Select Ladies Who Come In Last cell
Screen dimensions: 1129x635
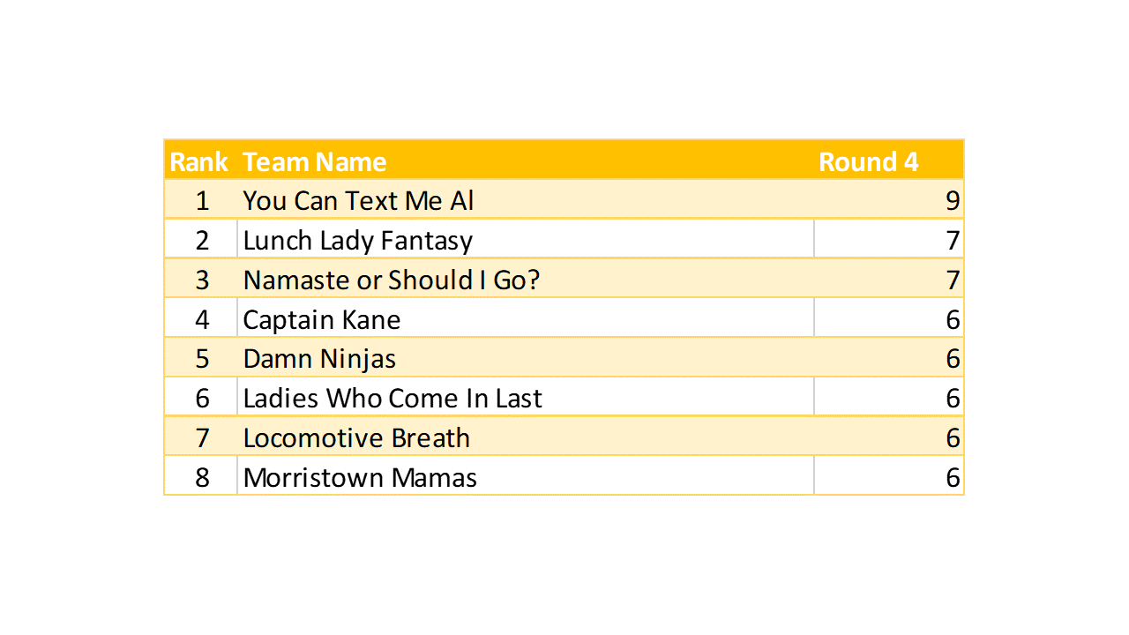point(393,399)
